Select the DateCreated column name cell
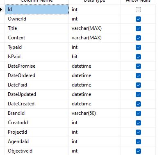The width and height of the screenshot is (164, 155). tap(37, 104)
